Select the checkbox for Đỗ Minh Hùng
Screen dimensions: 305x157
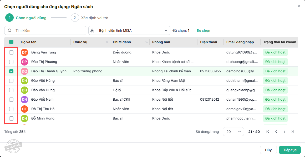(11, 118)
